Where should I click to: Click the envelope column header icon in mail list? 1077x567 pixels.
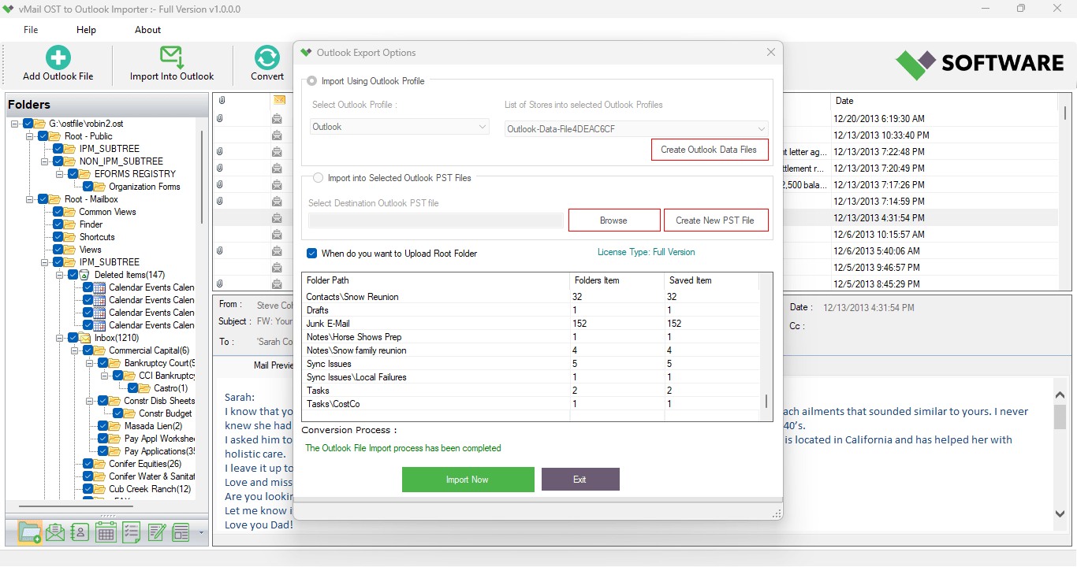(279, 100)
